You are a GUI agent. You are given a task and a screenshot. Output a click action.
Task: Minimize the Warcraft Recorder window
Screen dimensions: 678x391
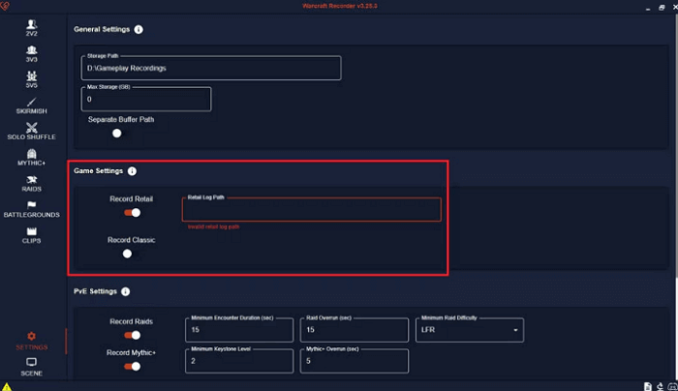point(648,8)
